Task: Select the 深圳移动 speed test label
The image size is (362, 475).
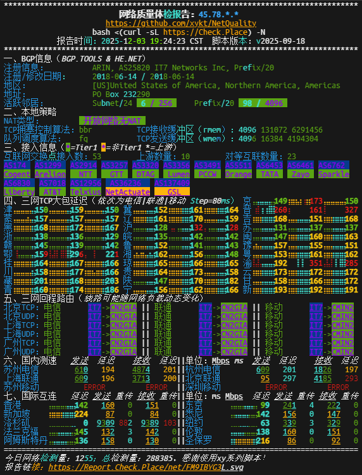Action: coord(203,387)
